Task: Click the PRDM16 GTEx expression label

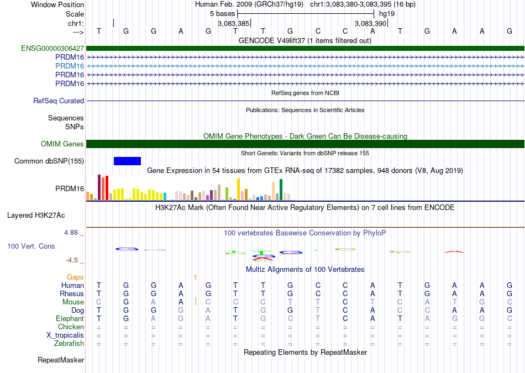Action: (x=70, y=189)
